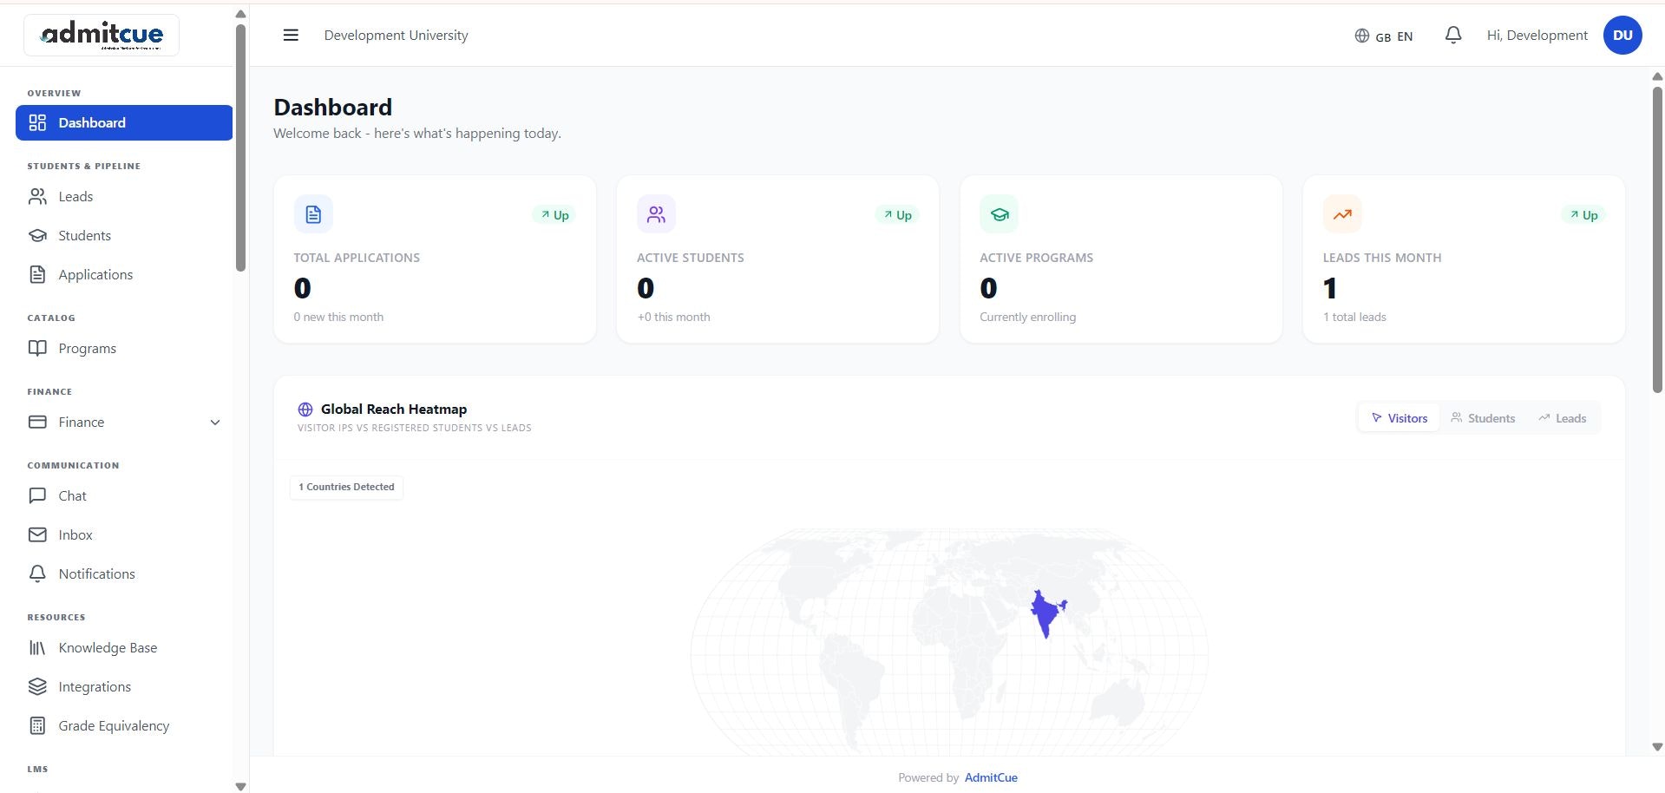Click the "+0 this month" text
Viewport: 1665px width, 793px height.
[x=673, y=318]
